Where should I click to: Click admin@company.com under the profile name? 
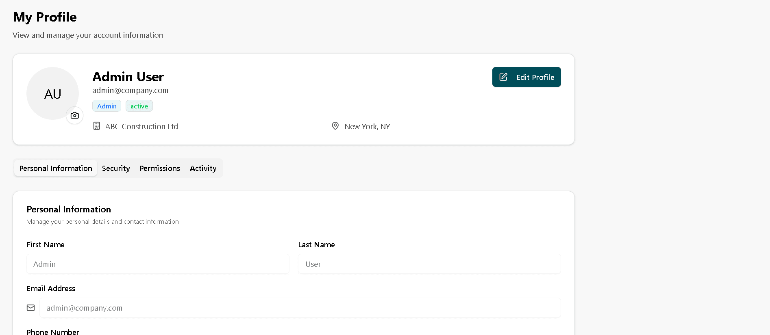[130, 90]
